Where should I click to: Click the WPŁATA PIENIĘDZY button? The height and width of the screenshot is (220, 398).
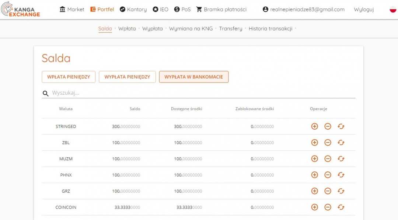coord(69,77)
